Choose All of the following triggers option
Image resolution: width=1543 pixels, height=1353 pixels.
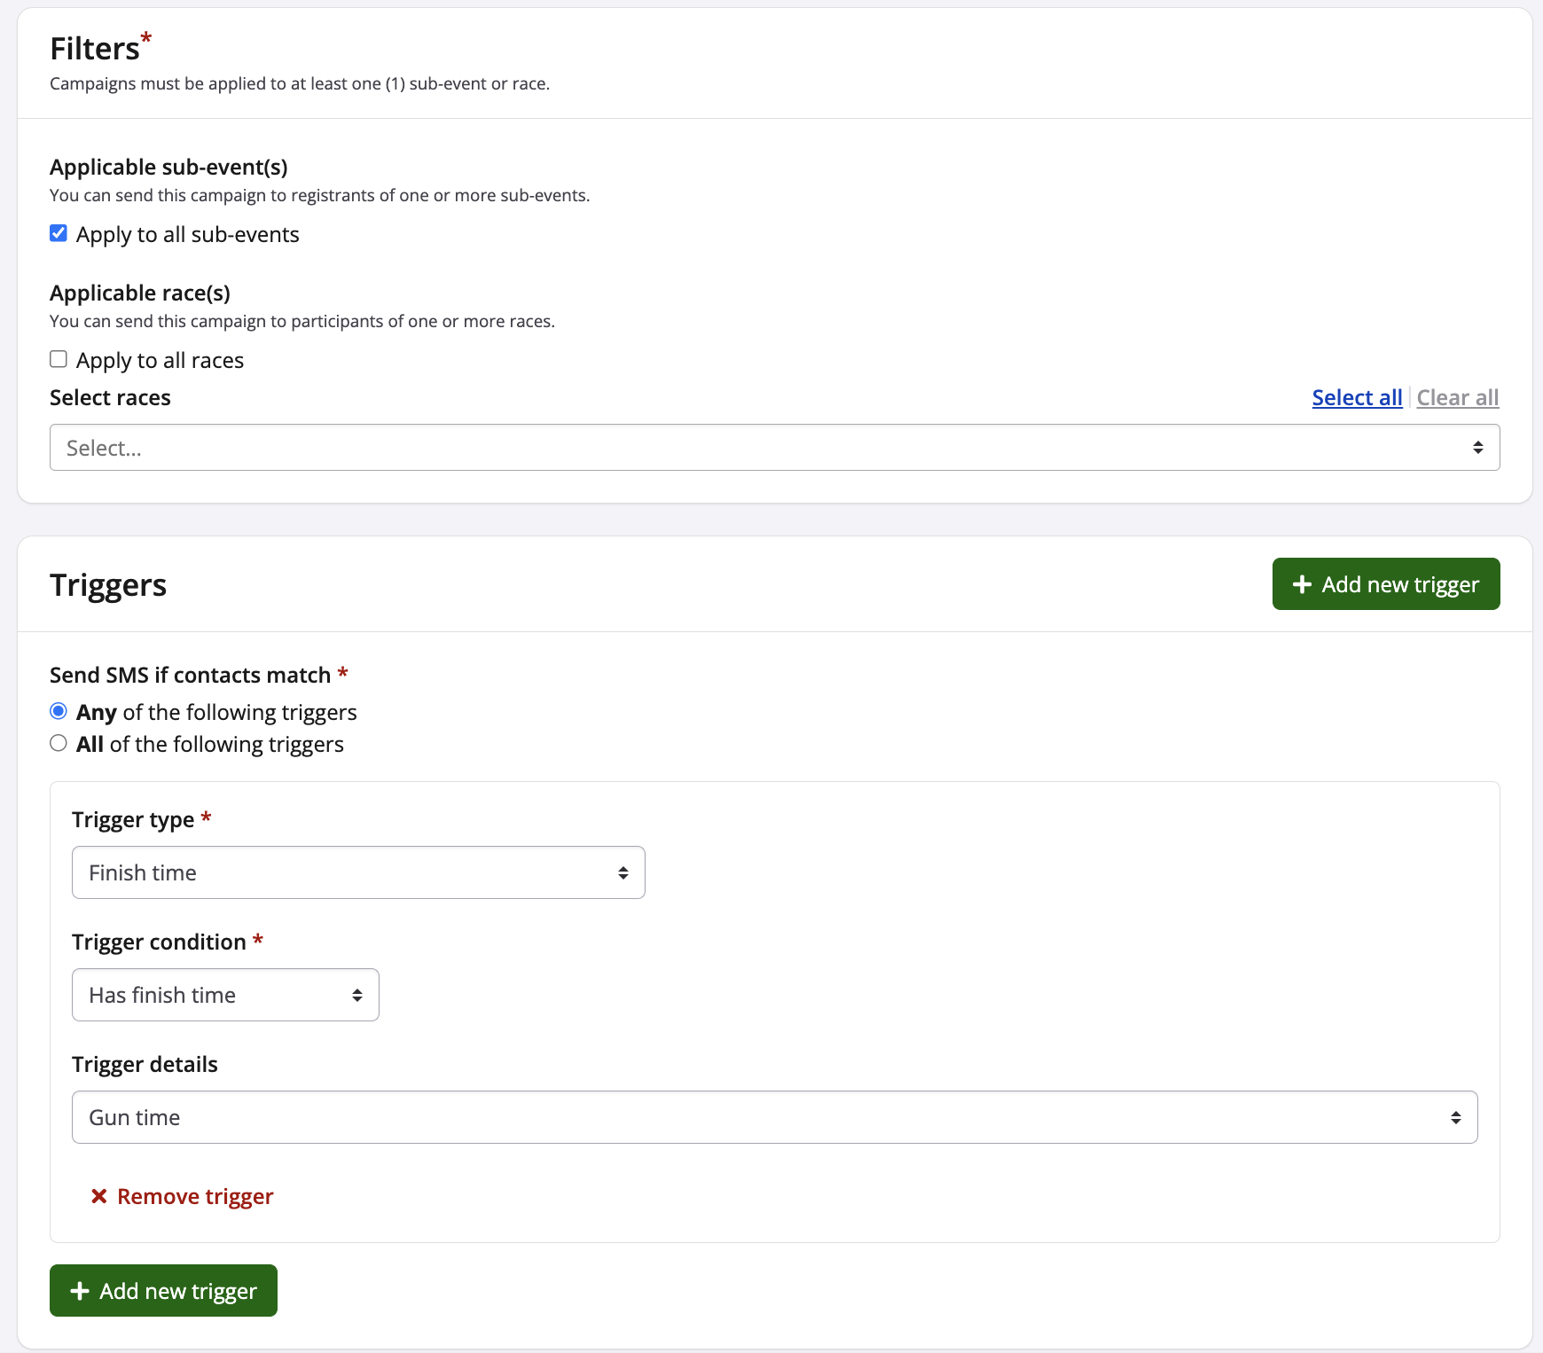click(x=59, y=744)
